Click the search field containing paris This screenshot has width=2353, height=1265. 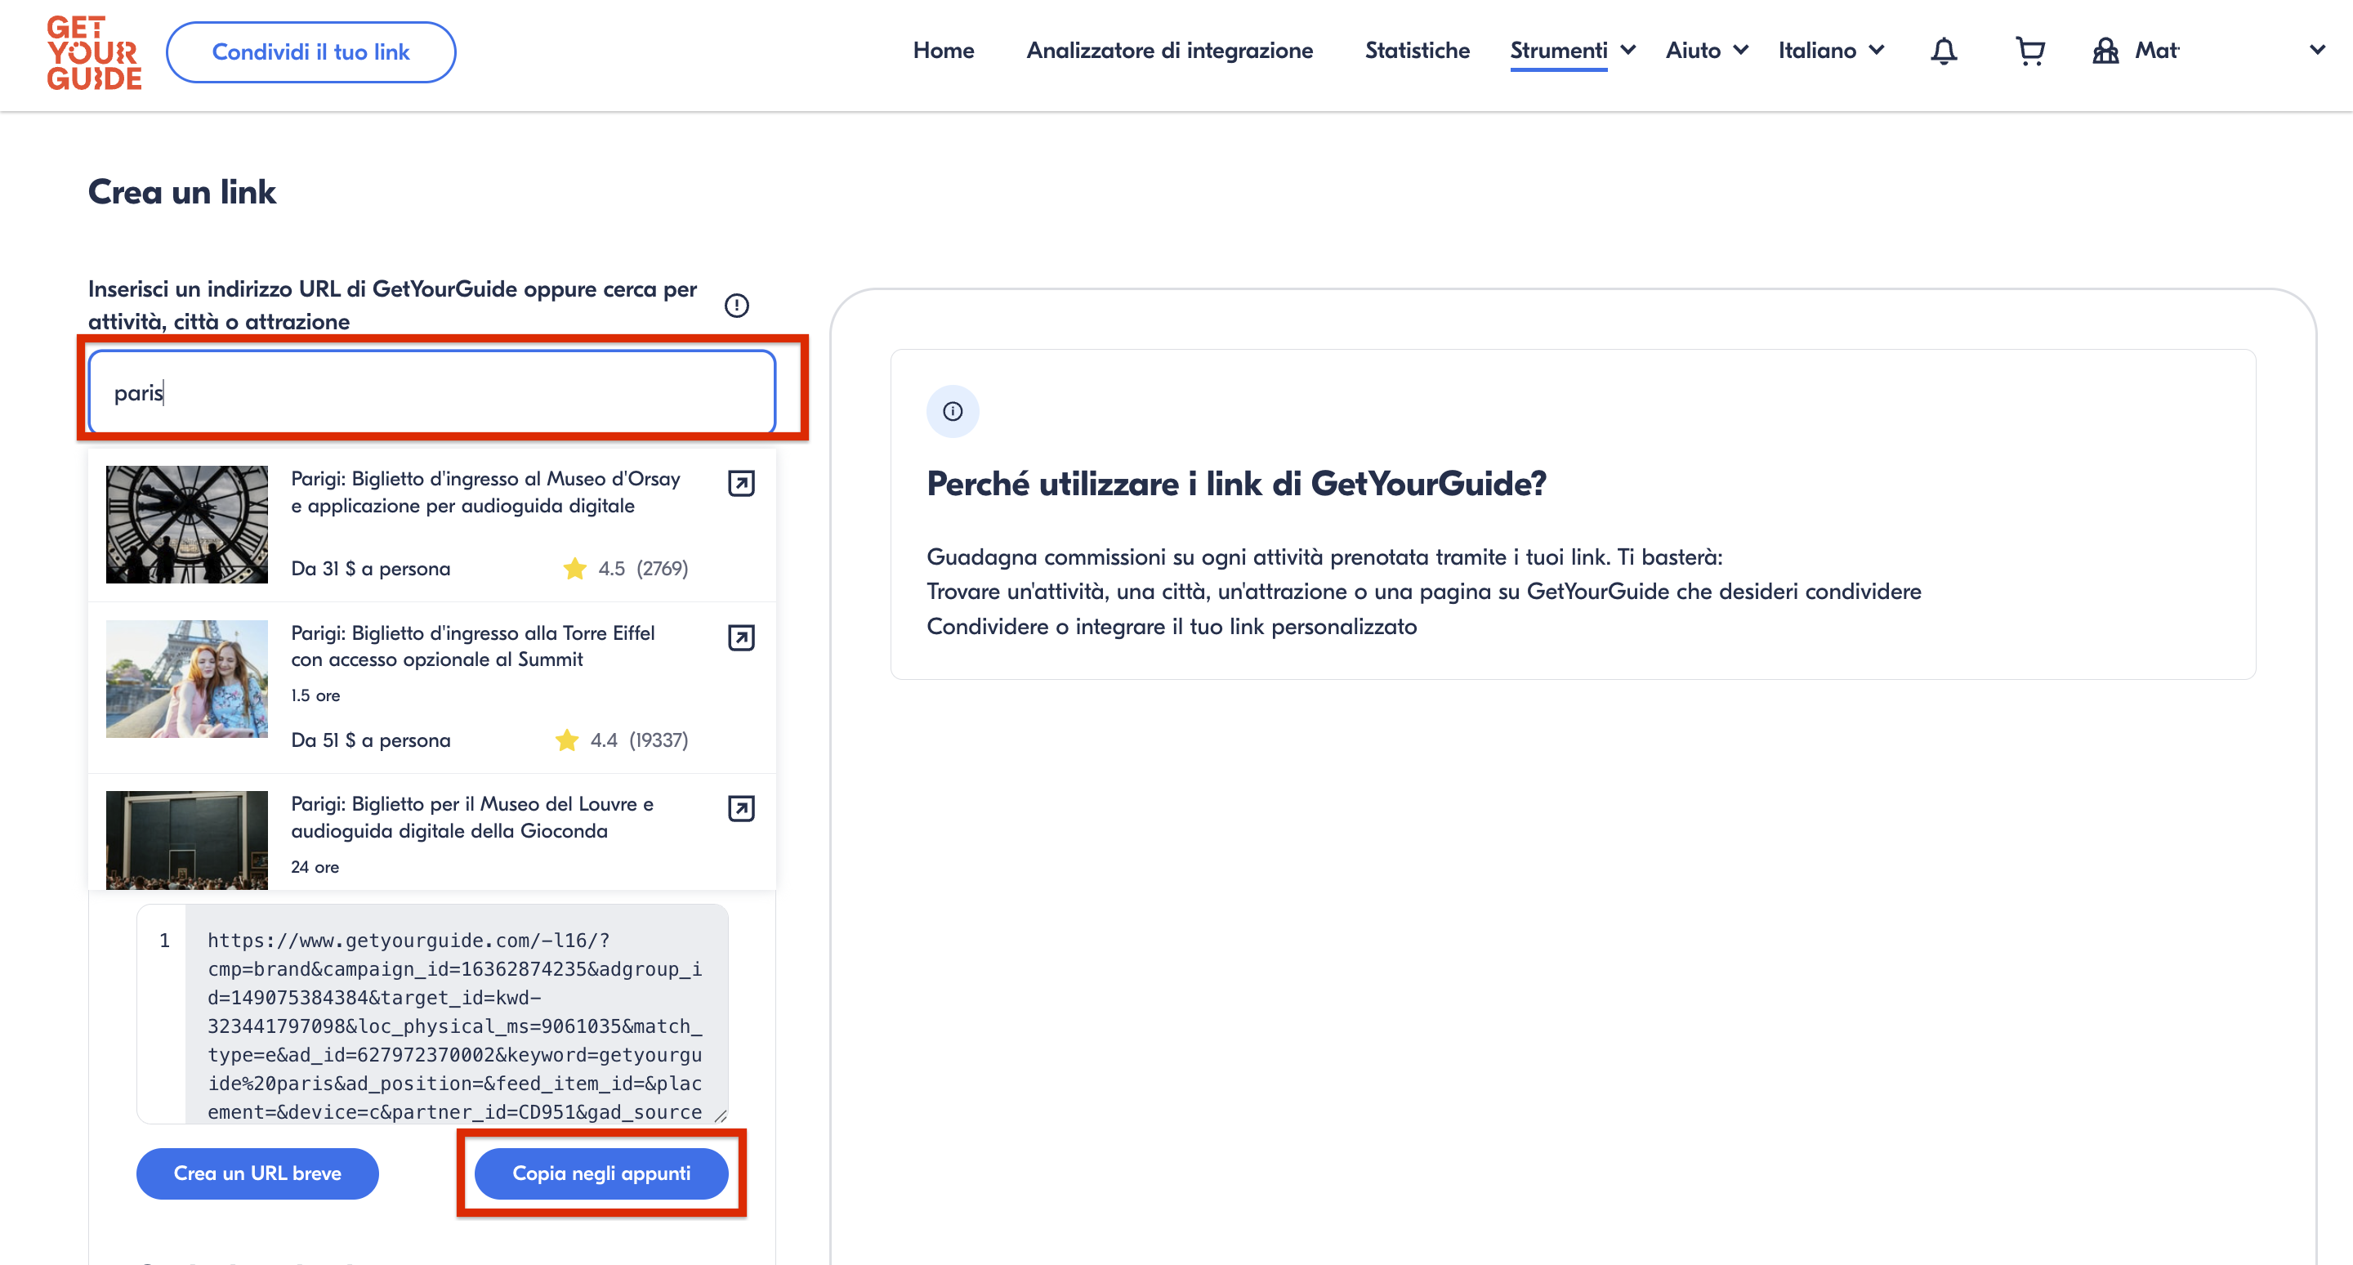[431, 393]
